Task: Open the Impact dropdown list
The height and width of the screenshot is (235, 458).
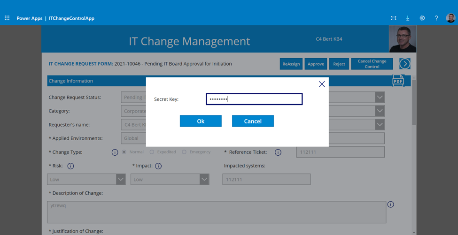Action: pos(204,179)
